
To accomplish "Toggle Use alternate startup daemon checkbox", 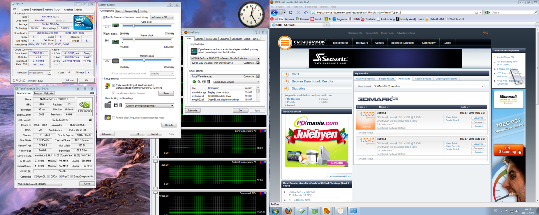I will point(114,93).
